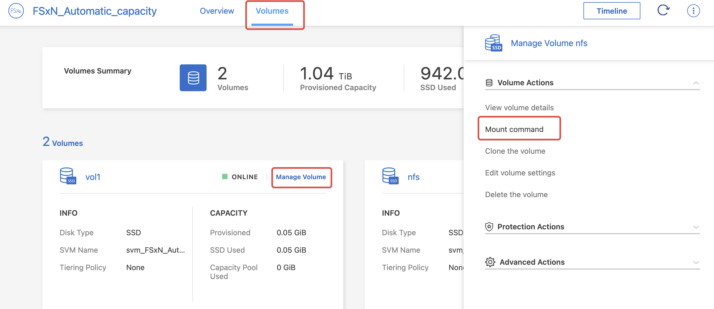Expand the Advanced Actions section

click(x=696, y=262)
